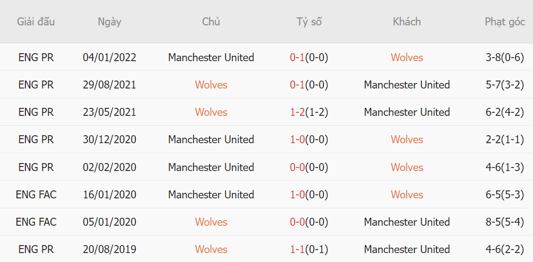Click the Khách column header
Screen dimensions: 533x262
point(407,22)
